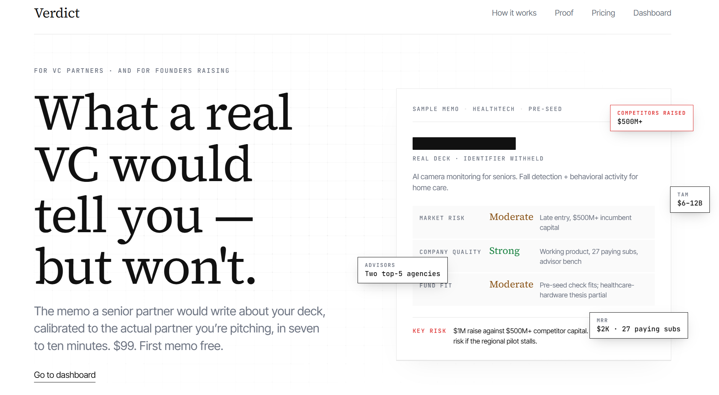The width and height of the screenshot is (719, 395).
Task: Click the AI camera monitoring description text
Action: 525,182
